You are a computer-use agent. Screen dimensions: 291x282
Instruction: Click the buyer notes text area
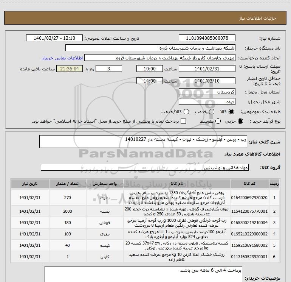pos(143,274)
